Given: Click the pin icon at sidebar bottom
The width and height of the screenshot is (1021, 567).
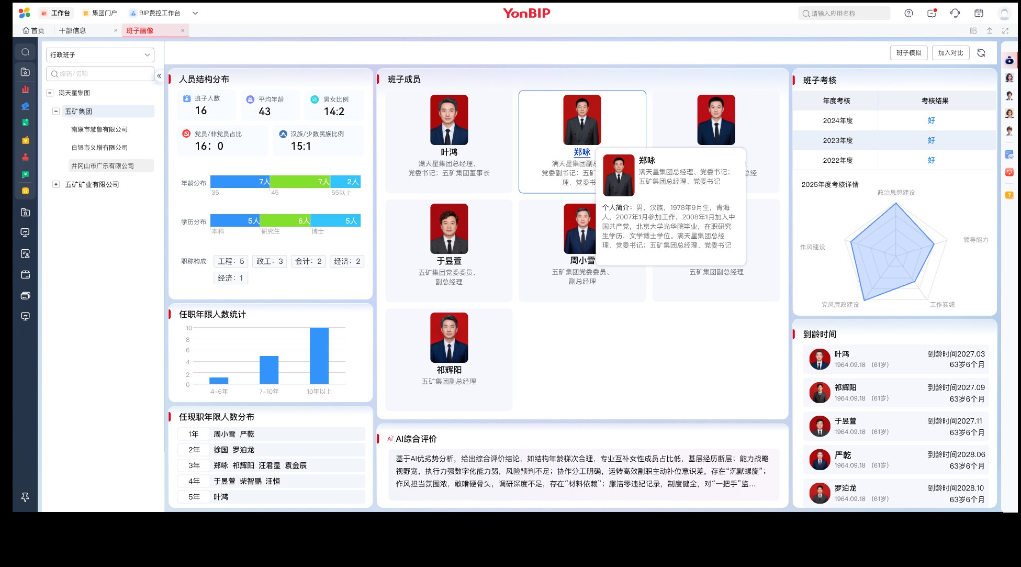Looking at the screenshot, I should click(25, 497).
